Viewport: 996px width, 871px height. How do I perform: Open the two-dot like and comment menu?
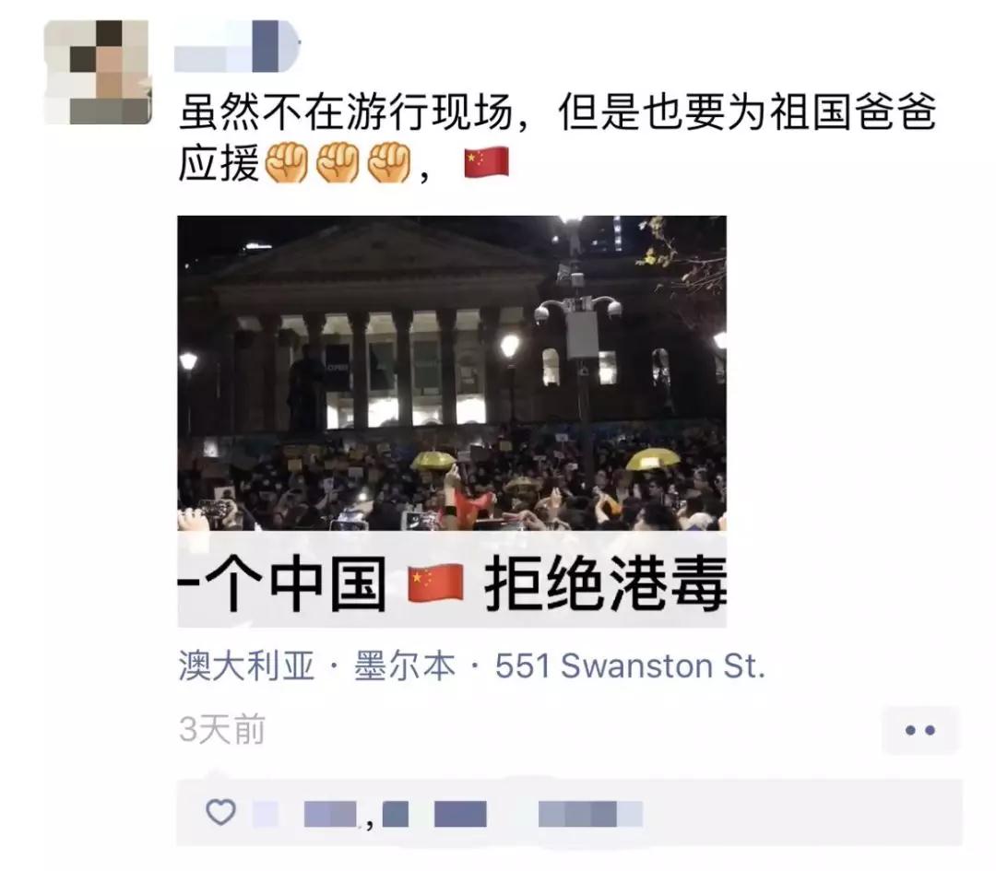coord(919,730)
